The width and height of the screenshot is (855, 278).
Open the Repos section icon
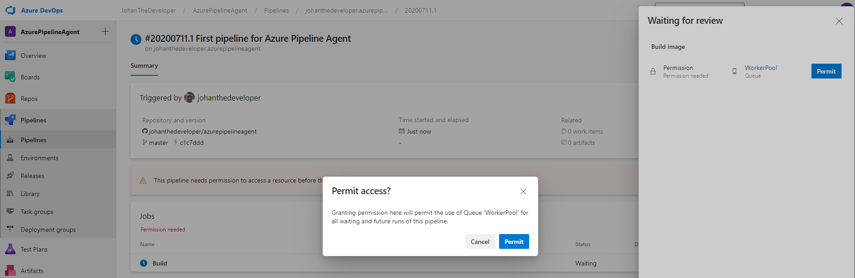click(10, 99)
